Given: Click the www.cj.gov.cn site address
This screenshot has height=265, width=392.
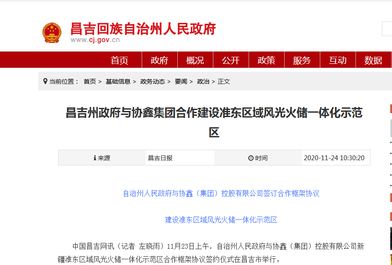Looking at the screenshot, I should click(x=95, y=40).
